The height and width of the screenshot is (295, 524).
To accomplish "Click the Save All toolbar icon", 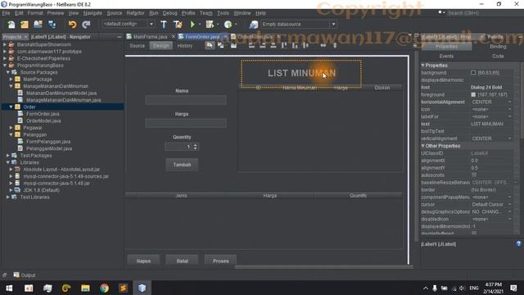I will coord(52,25).
